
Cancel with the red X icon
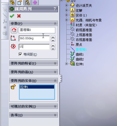pyautogui.click(x=19, y=16)
